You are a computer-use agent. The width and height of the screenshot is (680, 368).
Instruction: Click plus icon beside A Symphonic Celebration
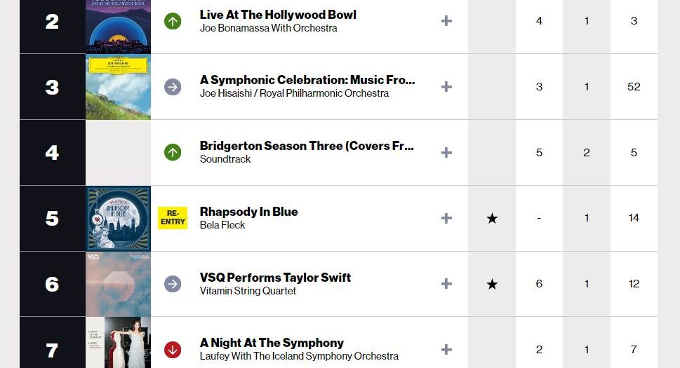446,87
